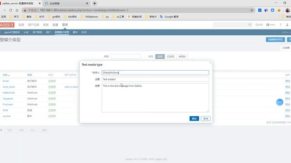Click the name filter input field
This screenshot has width=291, height=163.
click(125, 56)
